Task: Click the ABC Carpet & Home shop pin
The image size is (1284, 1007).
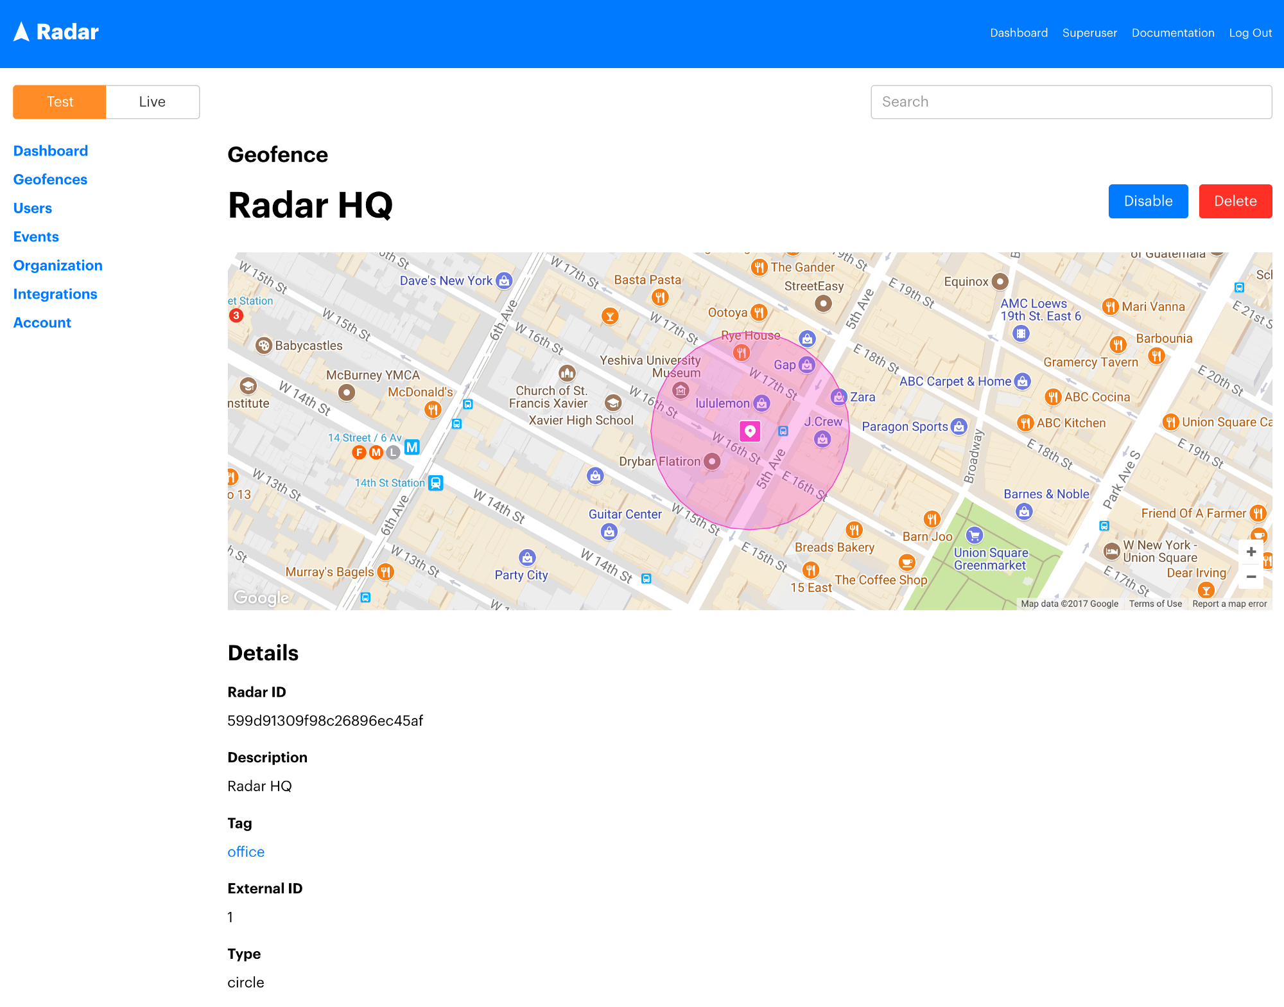Action: [1023, 381]
